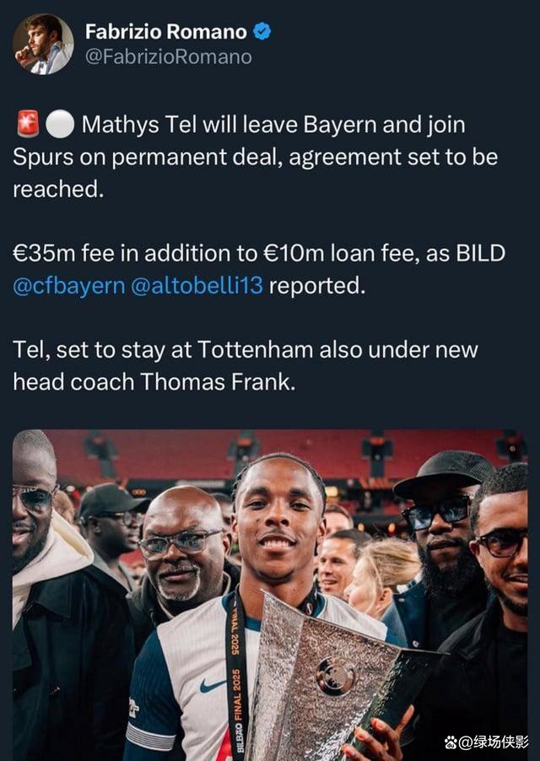Click the '€35m fee in addition' paragraph
The height and width of the screenshot is (761, 540).
click(x=259, y=269)
